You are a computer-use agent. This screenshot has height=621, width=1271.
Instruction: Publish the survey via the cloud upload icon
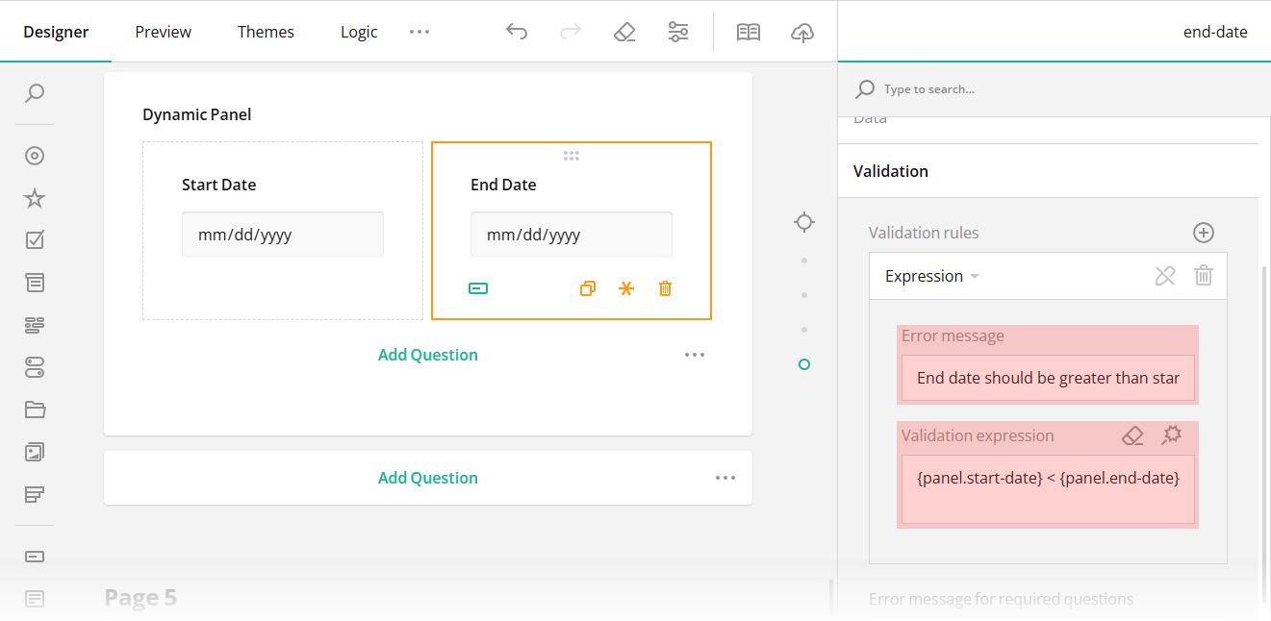pyautogui.click(x=802, y=32)
